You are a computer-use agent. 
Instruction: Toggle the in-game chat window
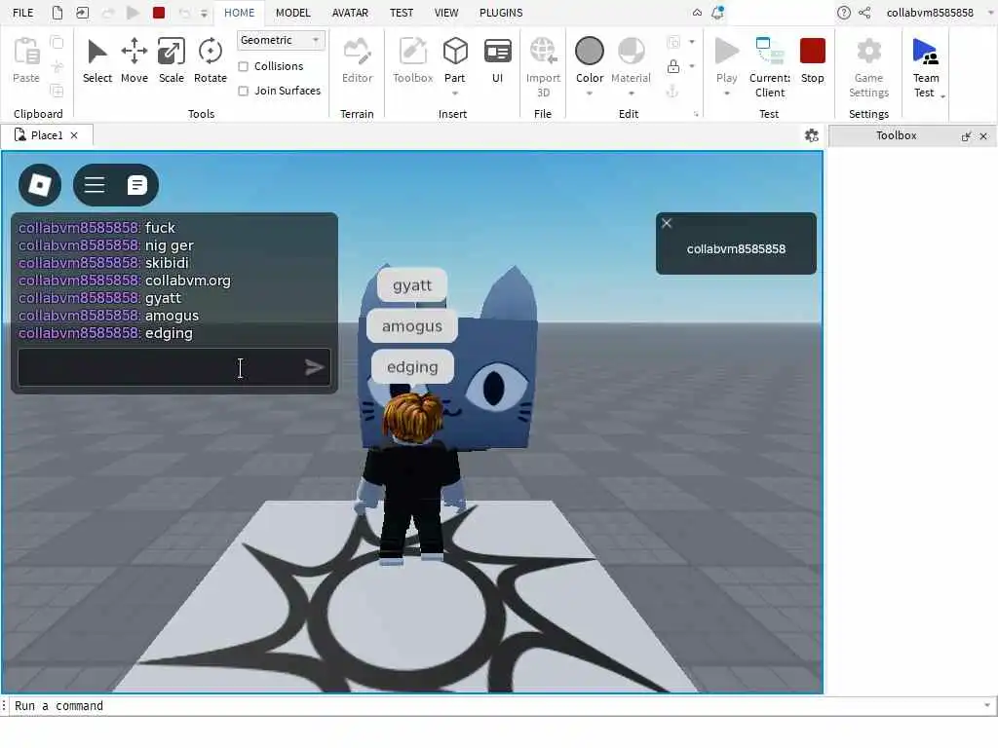click(x=136, y=185)
